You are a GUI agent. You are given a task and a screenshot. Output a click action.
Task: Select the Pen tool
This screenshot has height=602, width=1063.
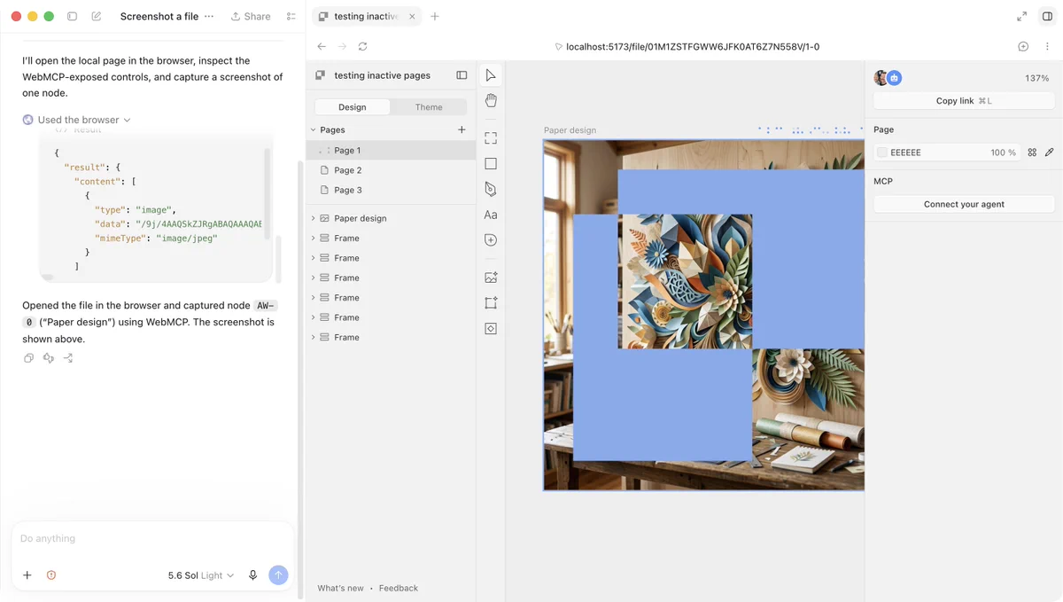[x=491, y=189]
